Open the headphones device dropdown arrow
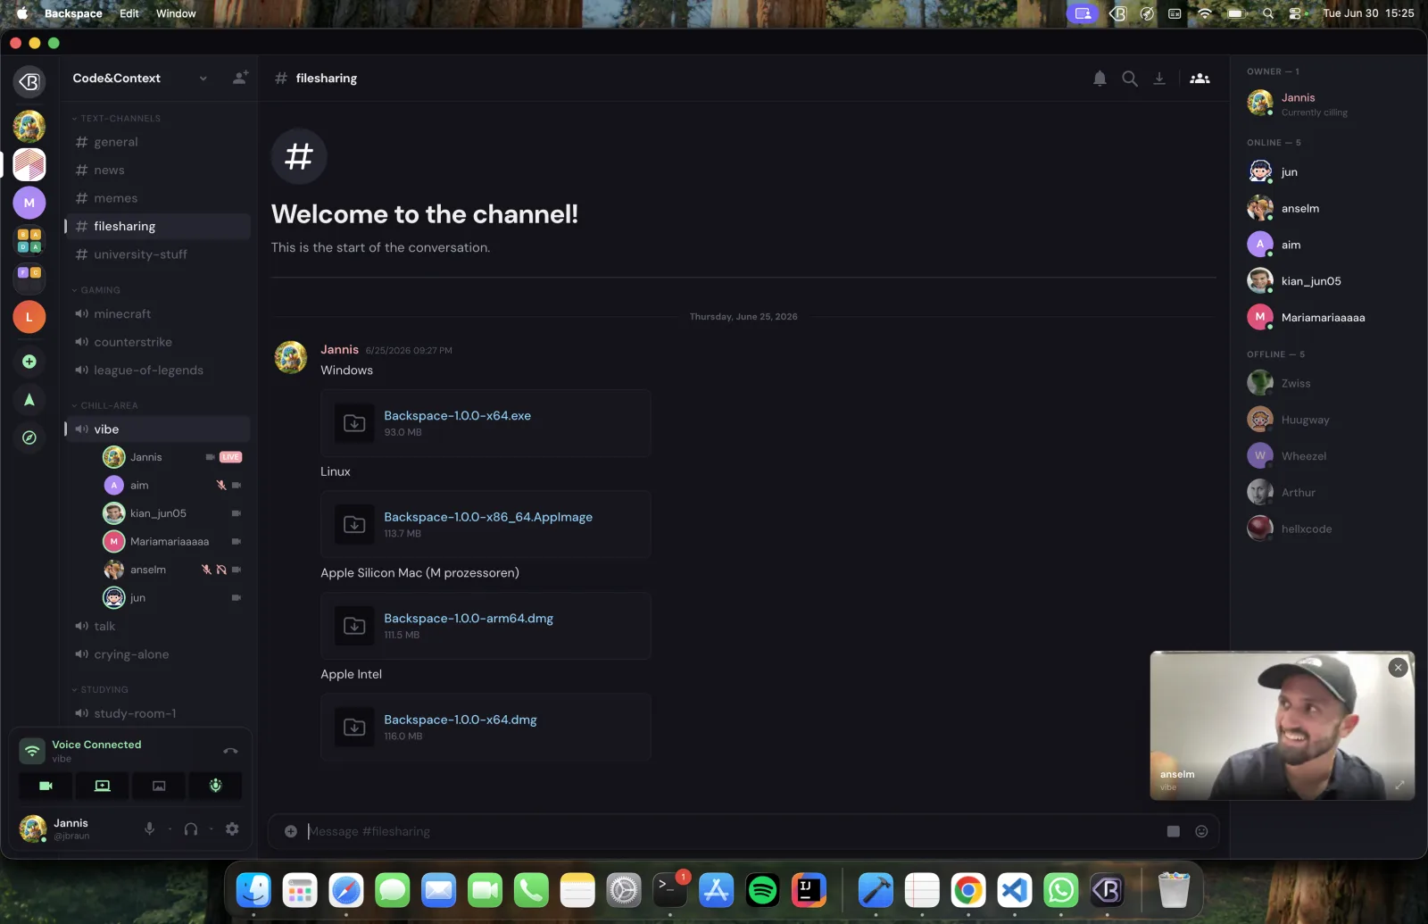1428x924 pixels. point(212,829)
